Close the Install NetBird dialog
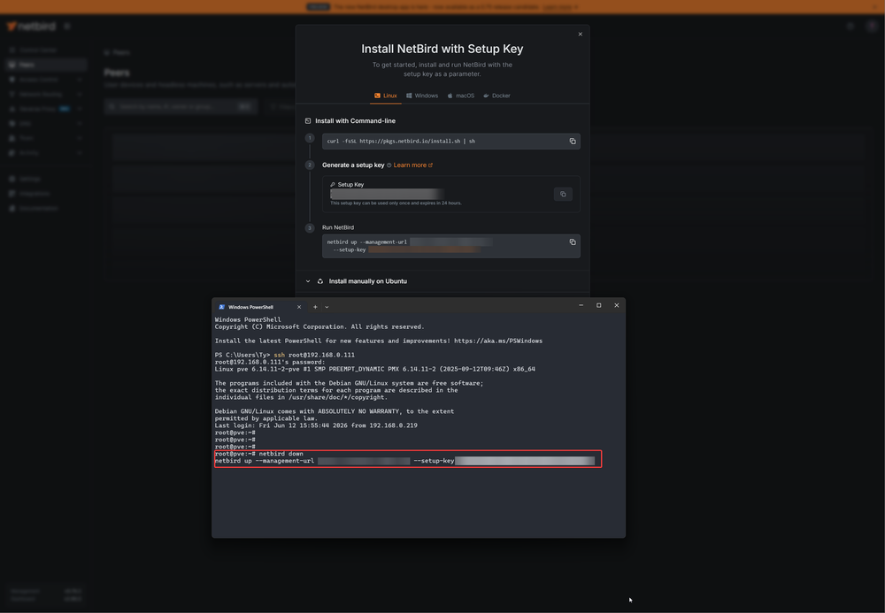Screen dimensions: 885x613 (x=581, y=34)
